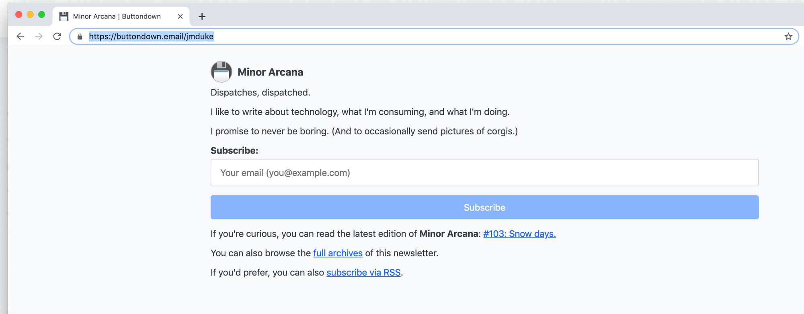This screenshot has width=804, height=314.
Task: Click the floppy disk newsletter logo
Action: click(x=221, y=72)
